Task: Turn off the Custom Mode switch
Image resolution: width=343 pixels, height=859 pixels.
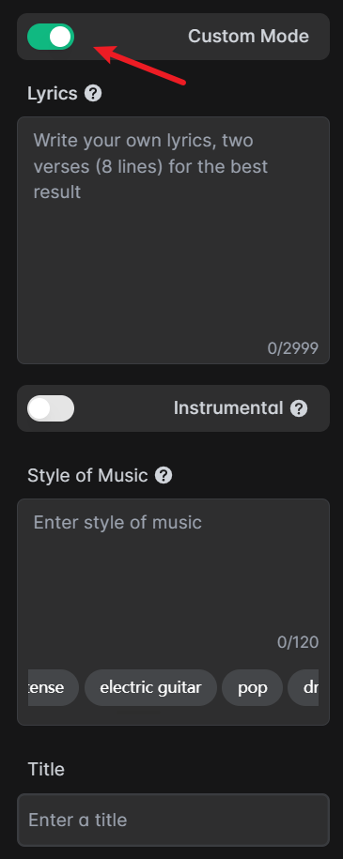Action: coord(51,37)
